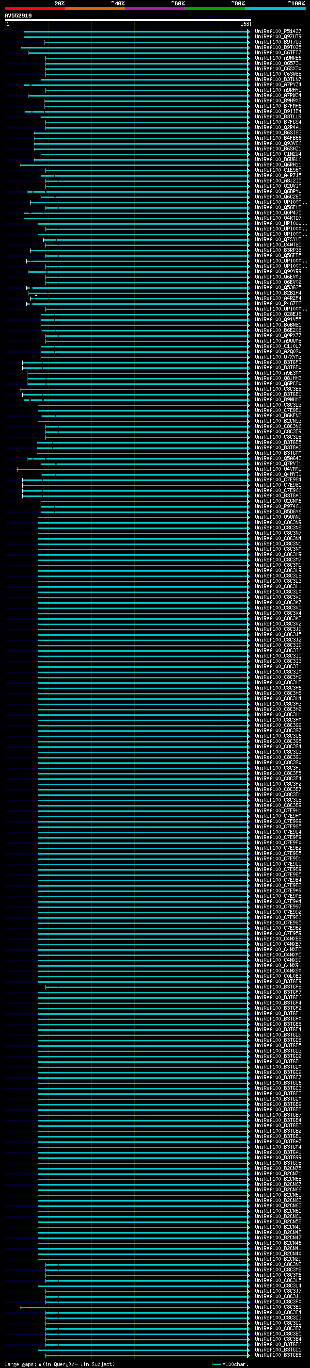This screenshot has width=310, height=1368.
Task: Click the scale end value 568
Action: pos(244,24)
